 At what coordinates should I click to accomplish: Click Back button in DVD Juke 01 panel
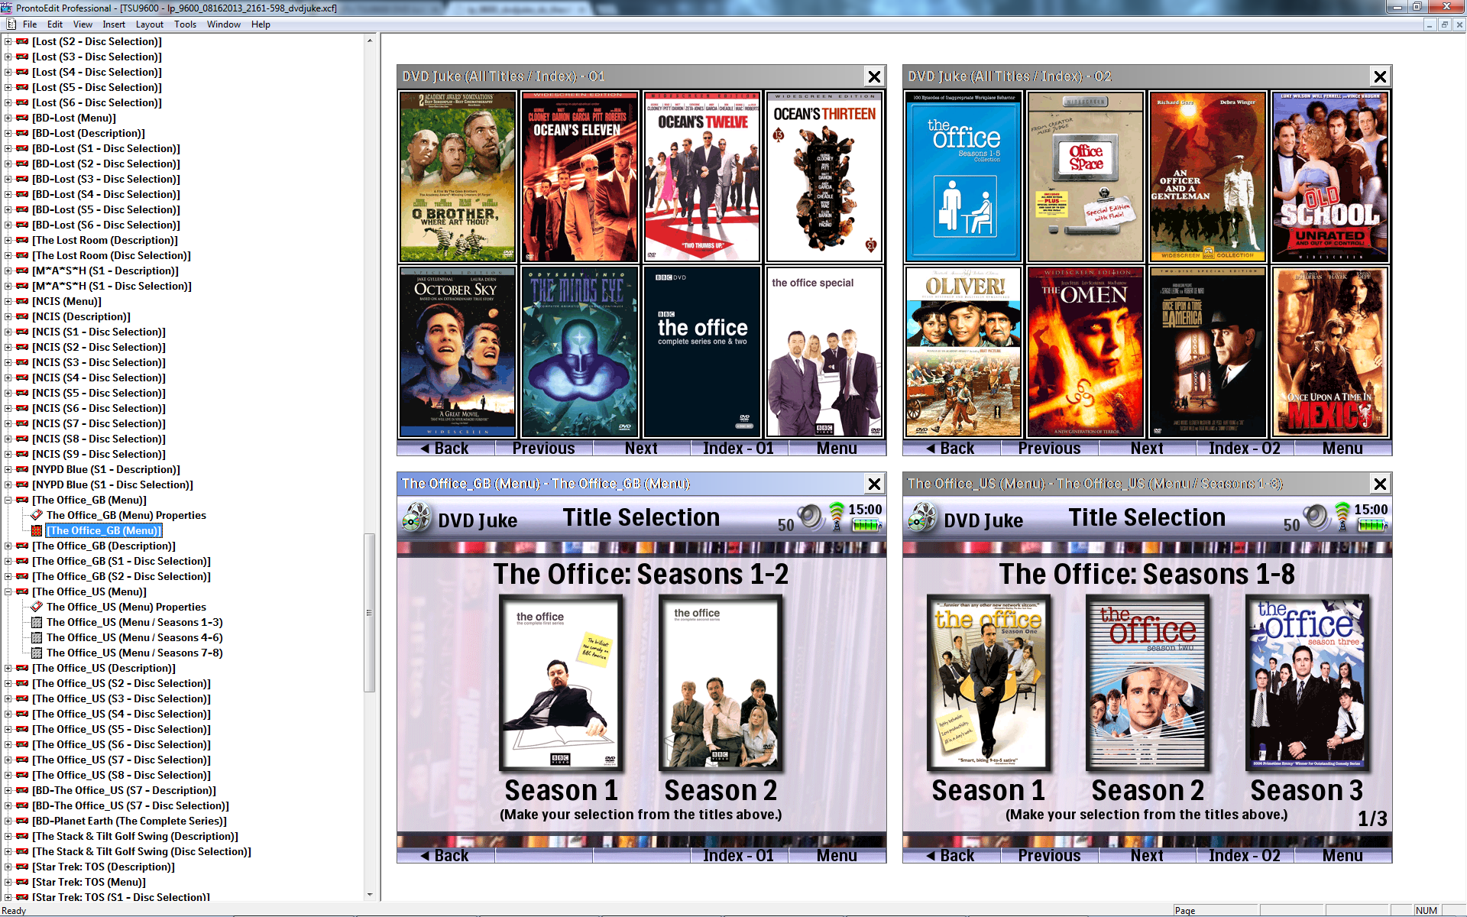[445, 449]
